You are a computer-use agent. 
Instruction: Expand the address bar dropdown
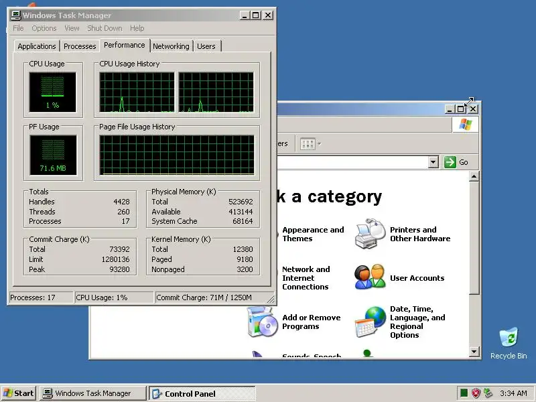(433, 161)
